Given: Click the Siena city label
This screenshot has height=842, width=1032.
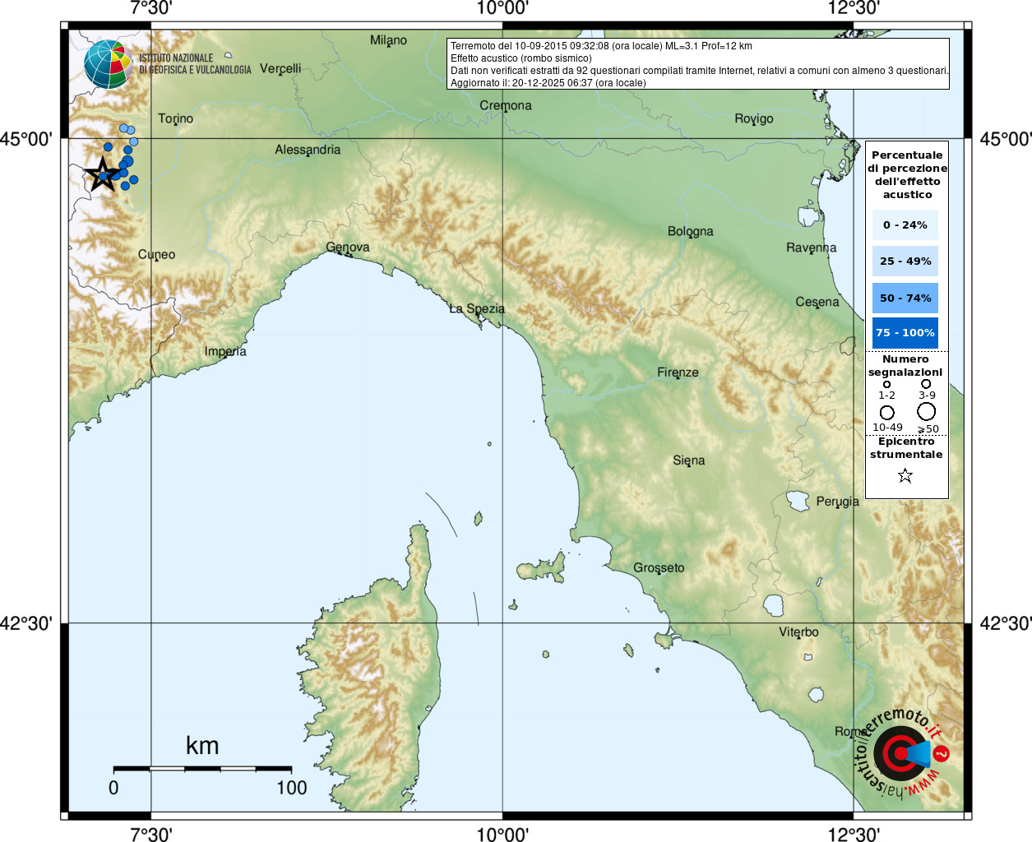Looking at the screenshot, I should click(x=689, y=460).
